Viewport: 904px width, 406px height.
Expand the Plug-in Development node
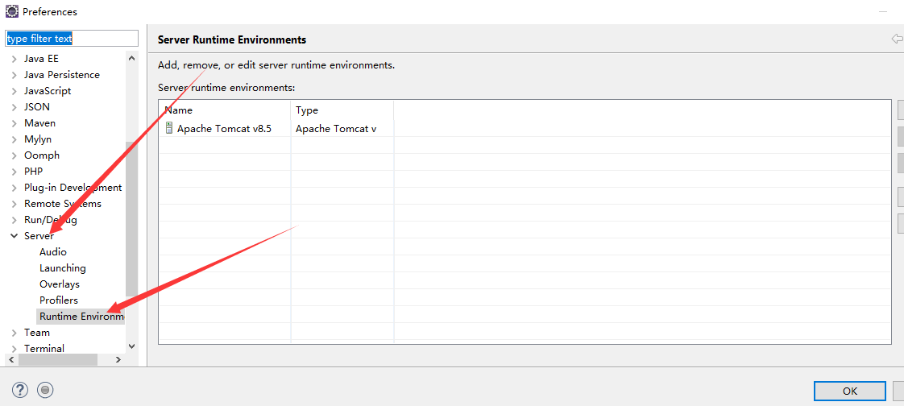click(x=15, y=188)
